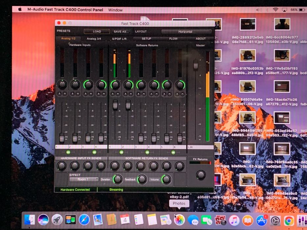Open the SETUP tab
Screen dimensions: 307x230
pyautogui.click(x=146, y=39)
